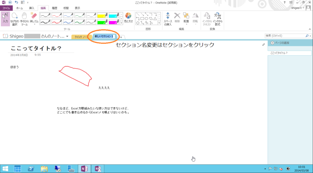Pick the thin green pen, top row
Viewport: 313px width, 173px height.
[79, 15]
